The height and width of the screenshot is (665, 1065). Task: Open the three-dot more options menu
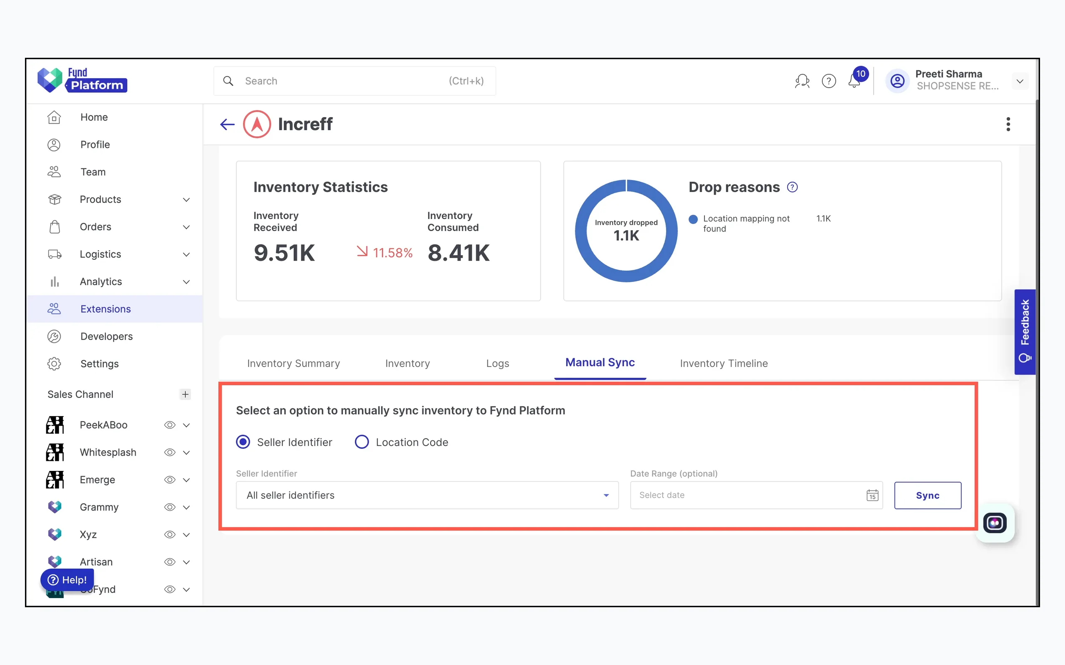(1008, 124)
